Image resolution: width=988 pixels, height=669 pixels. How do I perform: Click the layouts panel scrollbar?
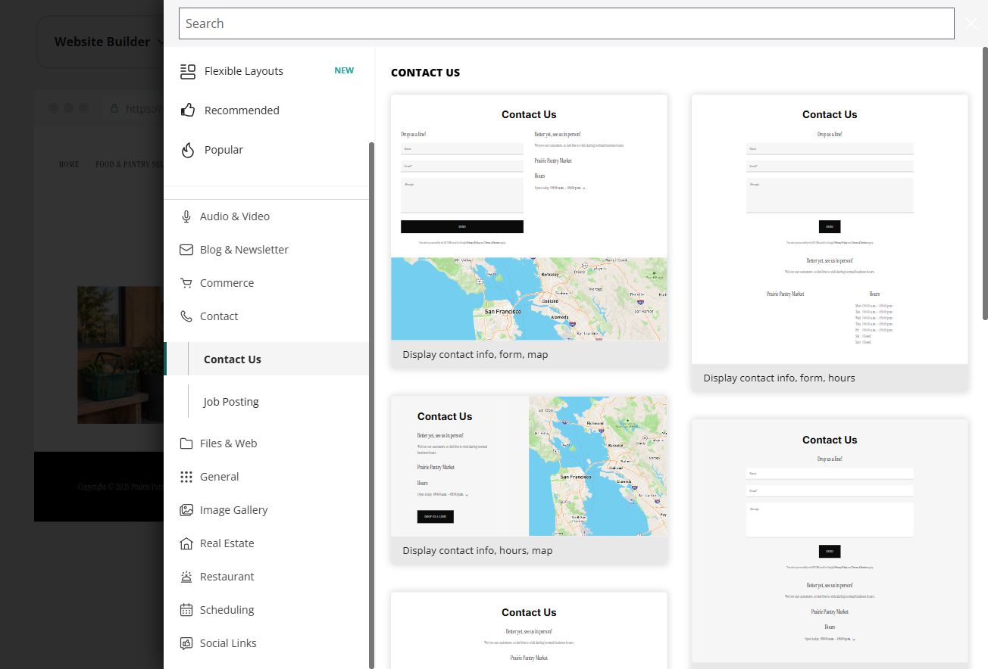click(985, 183)
